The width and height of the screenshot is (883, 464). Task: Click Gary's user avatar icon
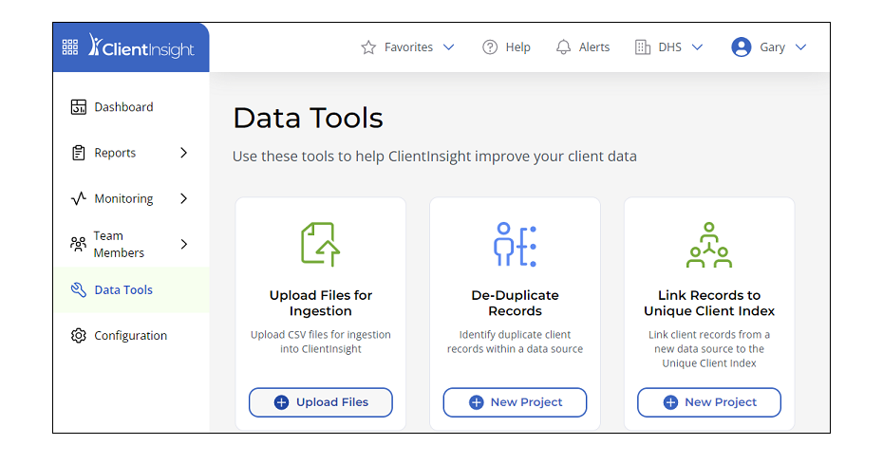click(x=742, y=47)
